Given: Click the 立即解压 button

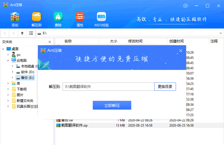Looking at the screenshot, I should (x=112, y=105).
